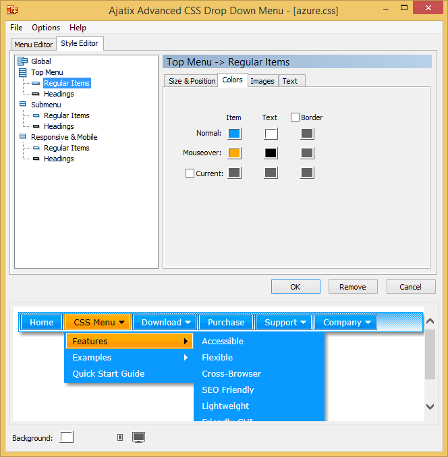
Task: Click the Ajatix app icon in title bar
Action: (x=12, y=10)
